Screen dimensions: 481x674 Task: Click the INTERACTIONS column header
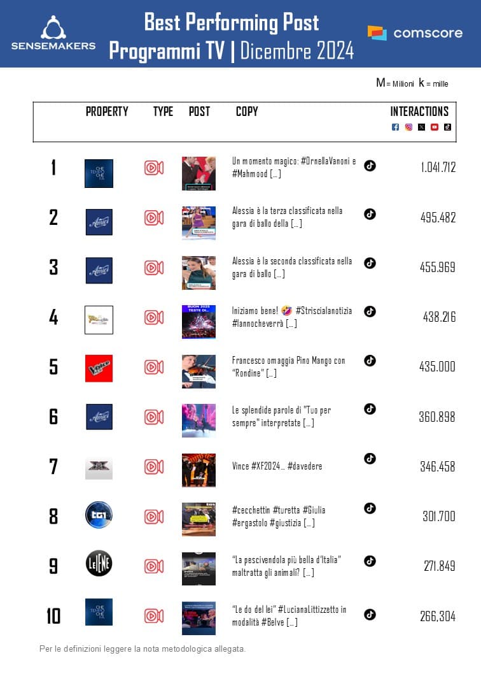[419, 111]
